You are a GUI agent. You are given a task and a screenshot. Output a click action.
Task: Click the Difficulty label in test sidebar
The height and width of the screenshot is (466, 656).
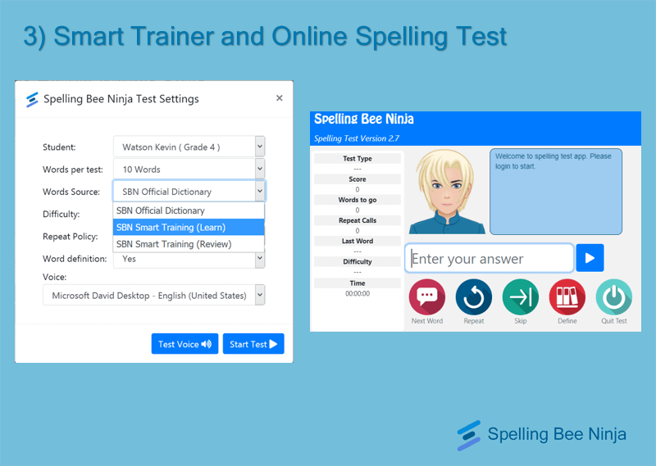[x=358, y=261]
